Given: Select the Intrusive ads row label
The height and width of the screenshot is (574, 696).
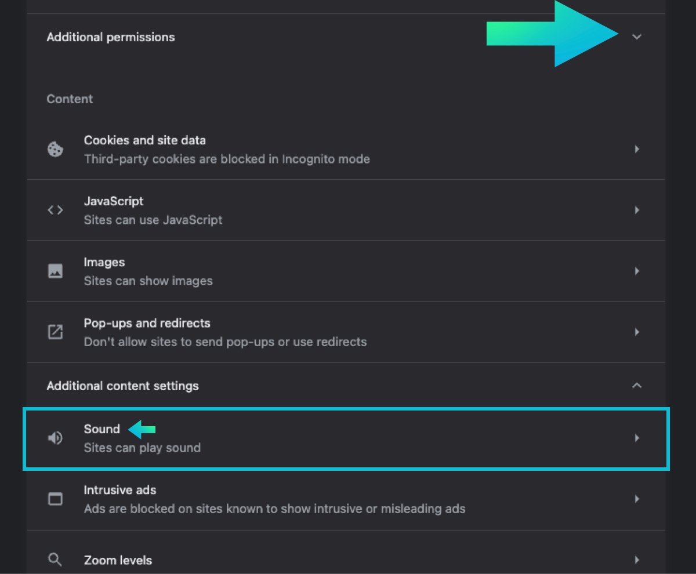Looking at the screenshot, I should tap(120, 490).
